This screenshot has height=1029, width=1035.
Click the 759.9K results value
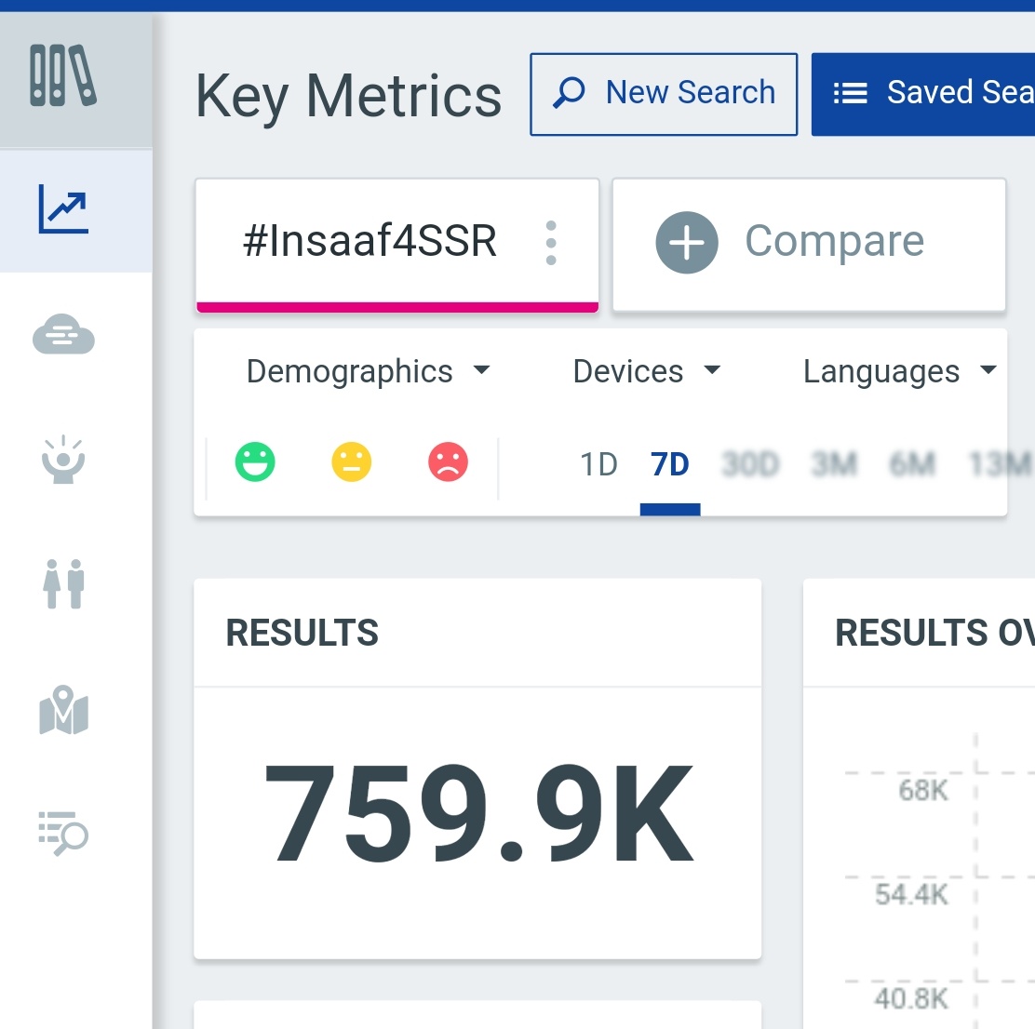[477, 813]
